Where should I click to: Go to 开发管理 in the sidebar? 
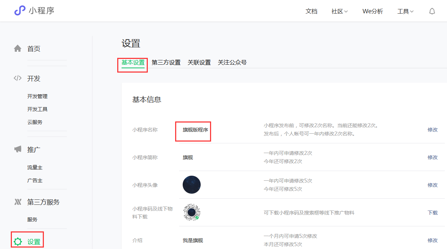pyautogui.click(x=37, y=96)
